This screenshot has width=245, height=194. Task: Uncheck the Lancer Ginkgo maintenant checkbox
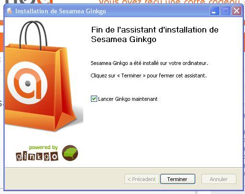pos(94,99)
